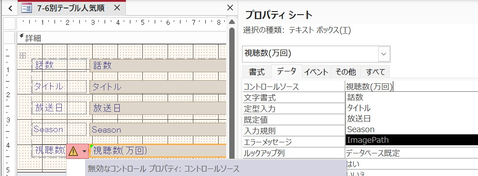Close the 7-6別テーブル人気順 tab
478x176 pixels.
coord(117,8)
